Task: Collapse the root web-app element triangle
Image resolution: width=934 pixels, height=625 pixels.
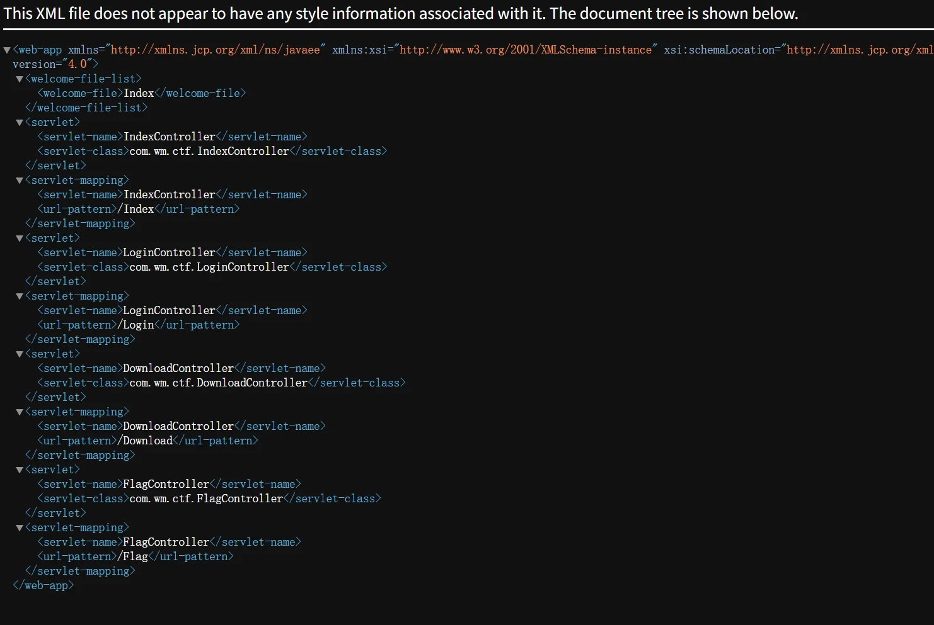Action: click(7, 50)
